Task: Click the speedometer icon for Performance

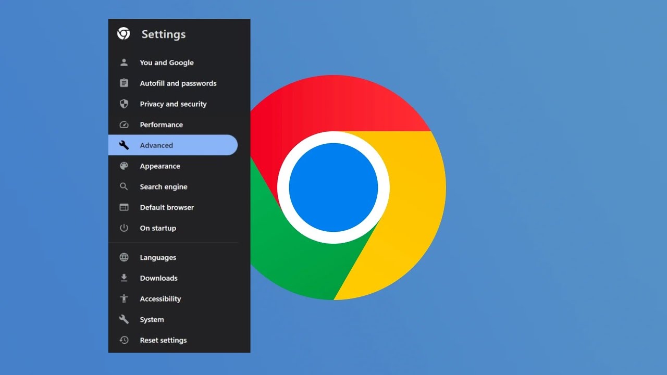Action: [123, 124]
